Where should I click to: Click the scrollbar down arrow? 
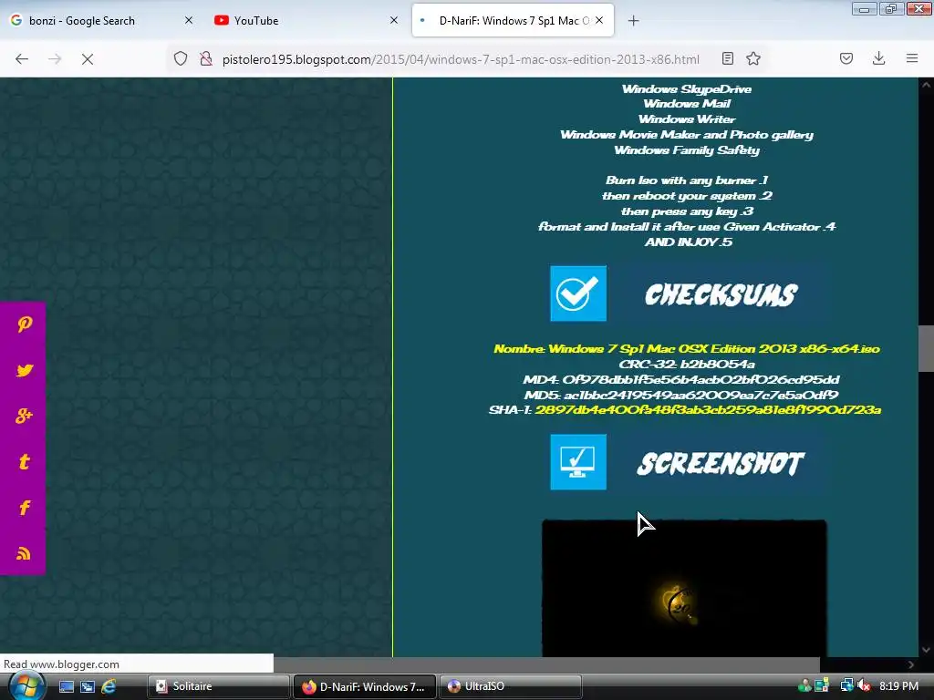point(926,650)
